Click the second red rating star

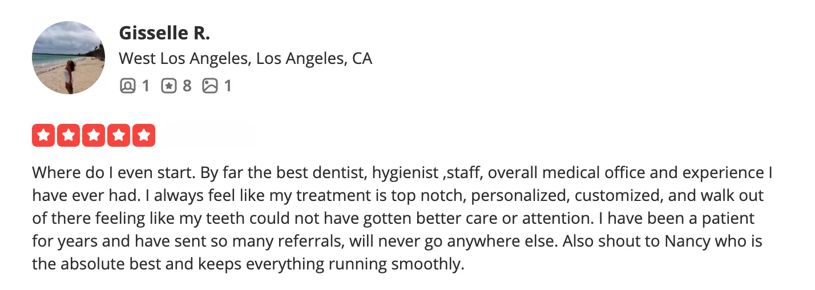tap(68, 136)
